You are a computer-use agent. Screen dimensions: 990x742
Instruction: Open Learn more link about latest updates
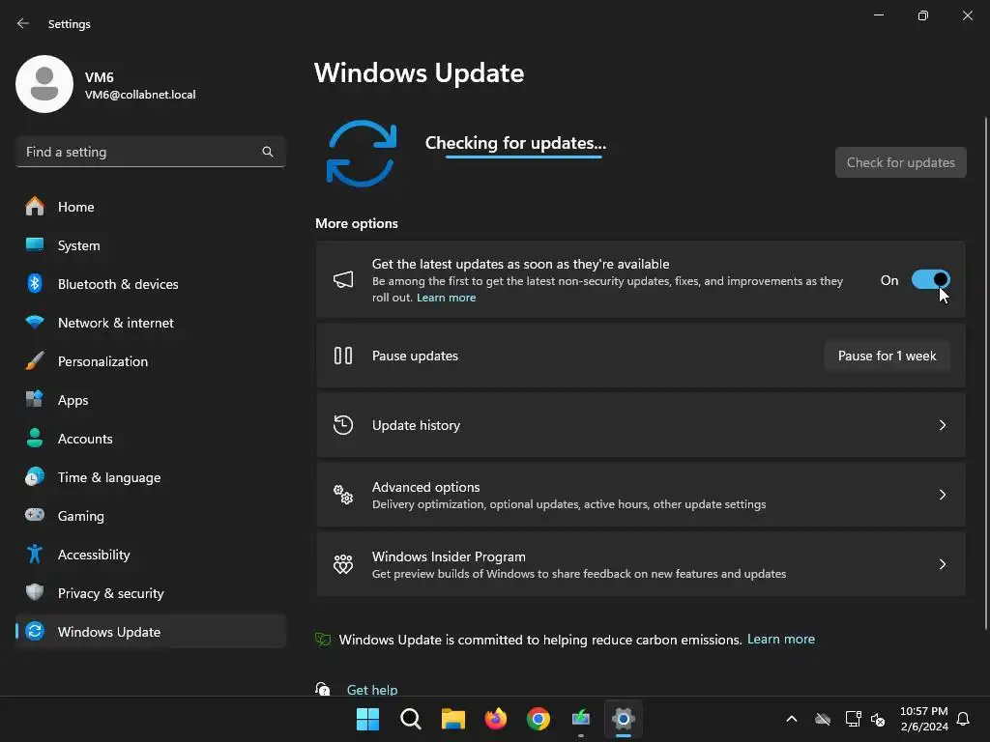pos(446,298)
